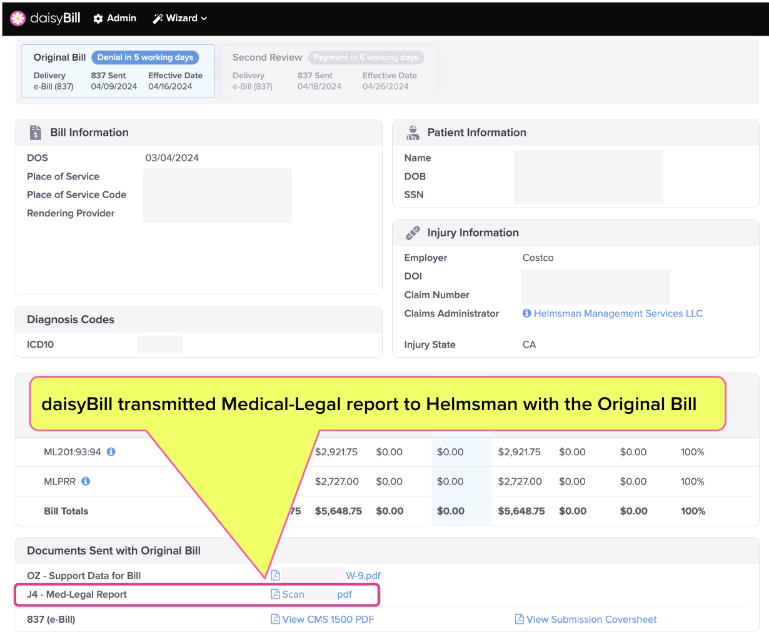Click ICD10 label in Diagnosis Codes
This screenshot has width=769, height=634.
[41, 345]
